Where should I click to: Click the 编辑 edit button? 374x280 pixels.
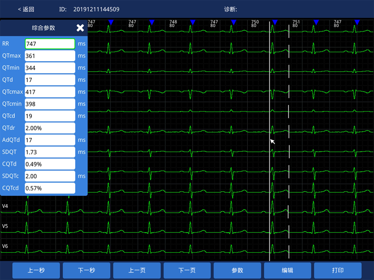tap(287, 270)
